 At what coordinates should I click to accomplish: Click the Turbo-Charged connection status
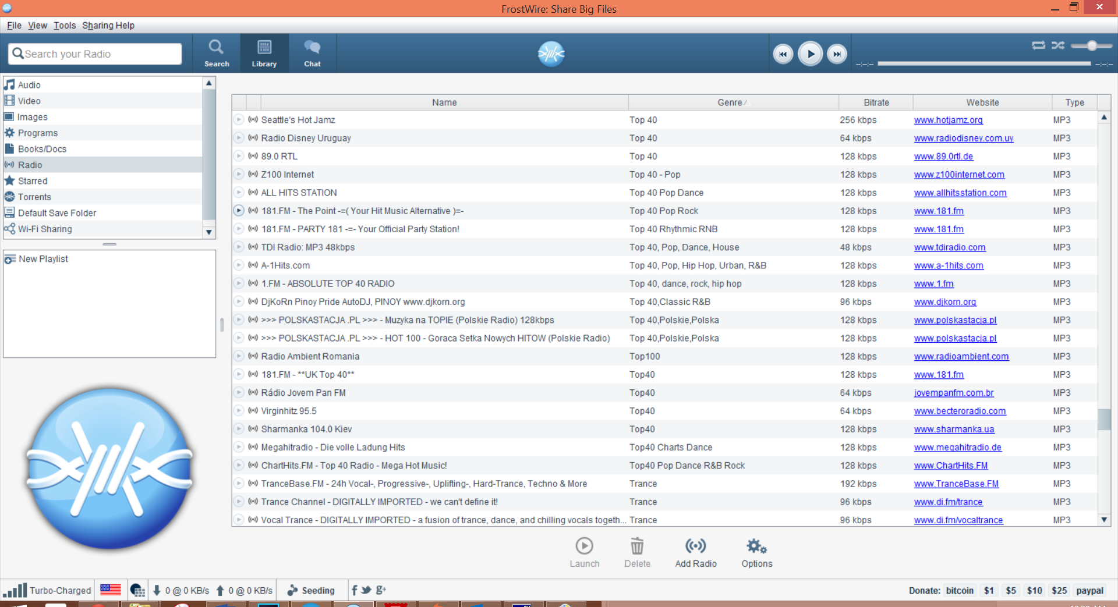47,590
